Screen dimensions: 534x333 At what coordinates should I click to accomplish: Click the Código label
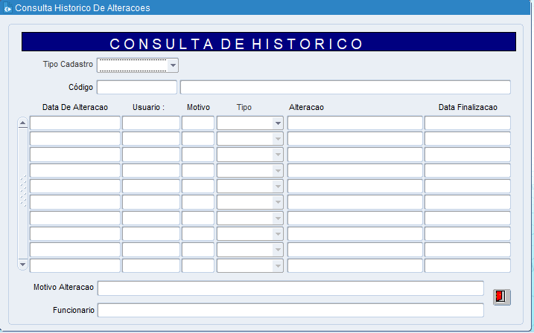80,87
